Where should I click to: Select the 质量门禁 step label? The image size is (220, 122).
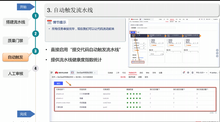point(16,41)
